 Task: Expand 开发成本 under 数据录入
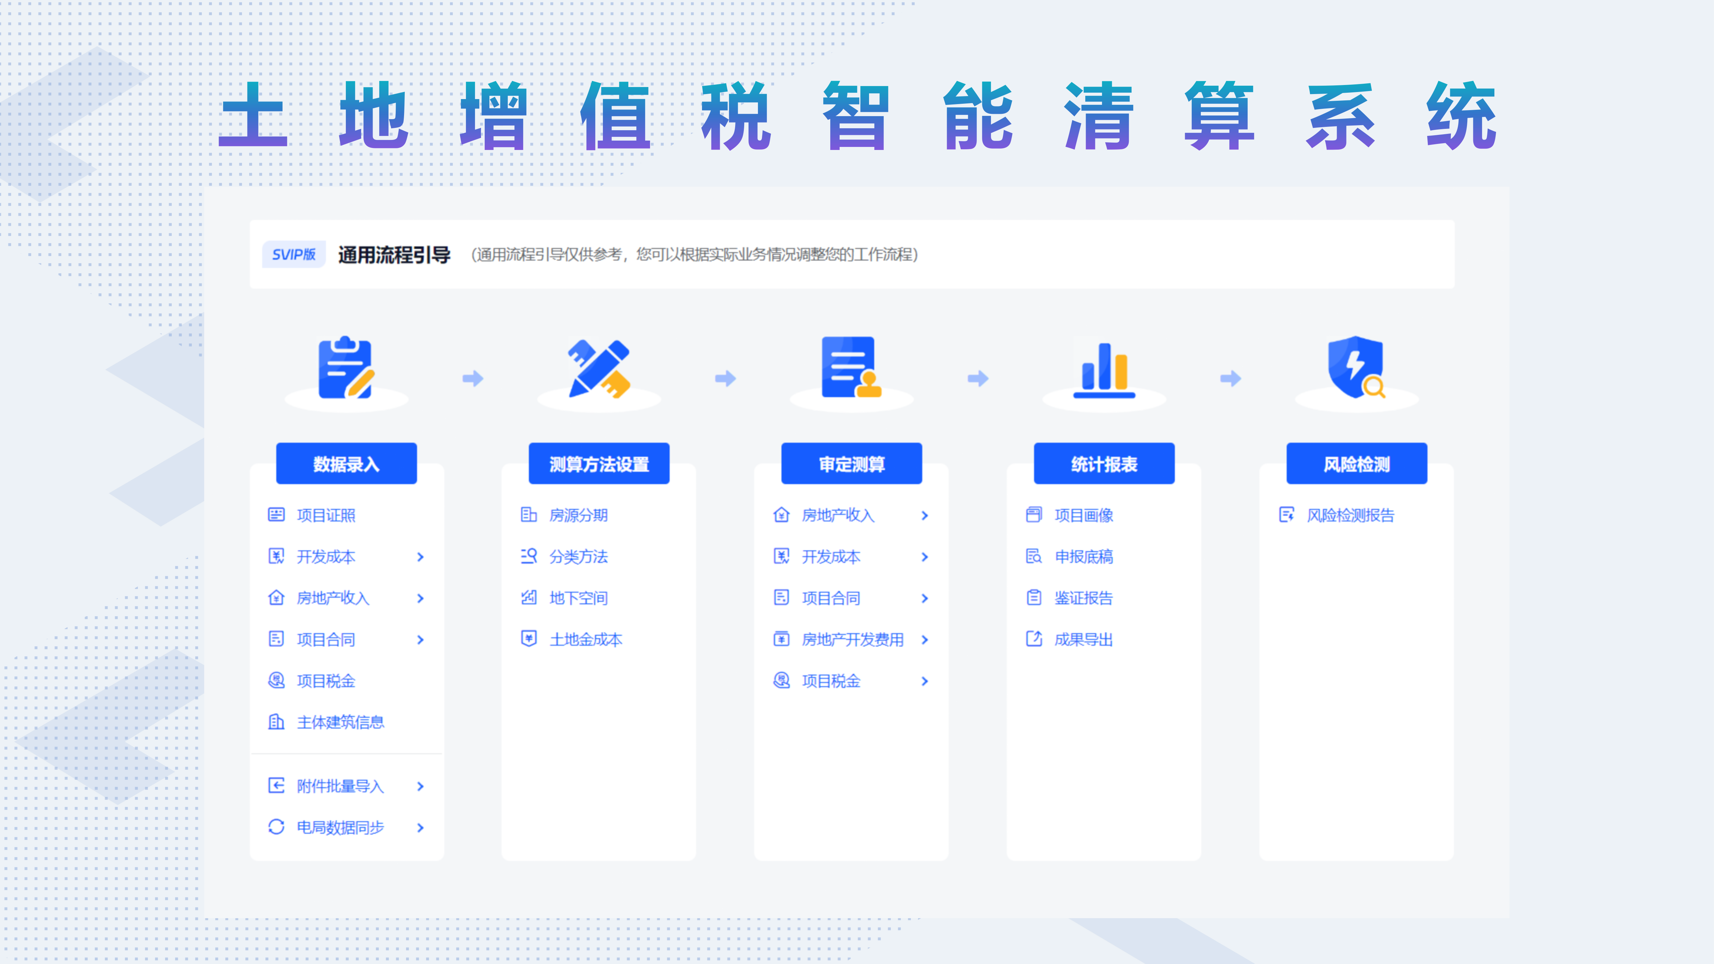pos(420,557)
